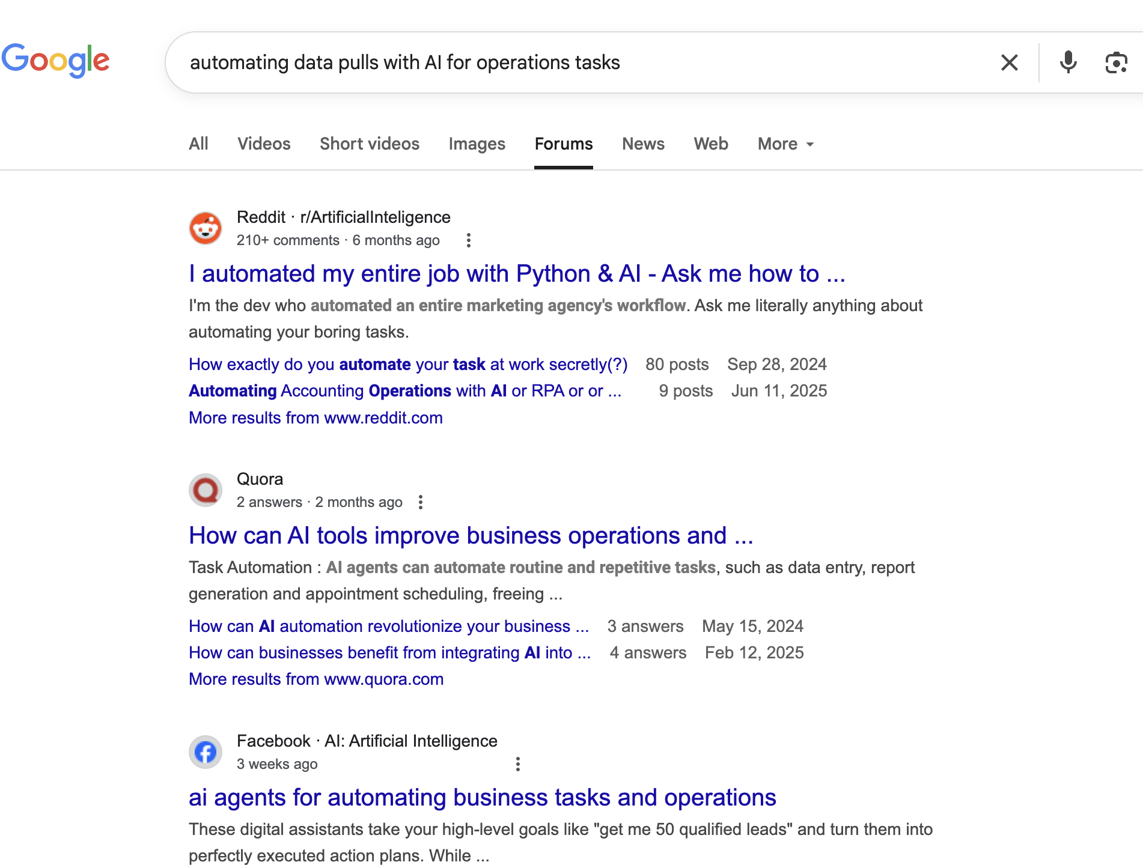Image resolution: width=1143 pixels, height=865 pixels.
Task: Click the '9 posts' count
Action: pos(686,391)
